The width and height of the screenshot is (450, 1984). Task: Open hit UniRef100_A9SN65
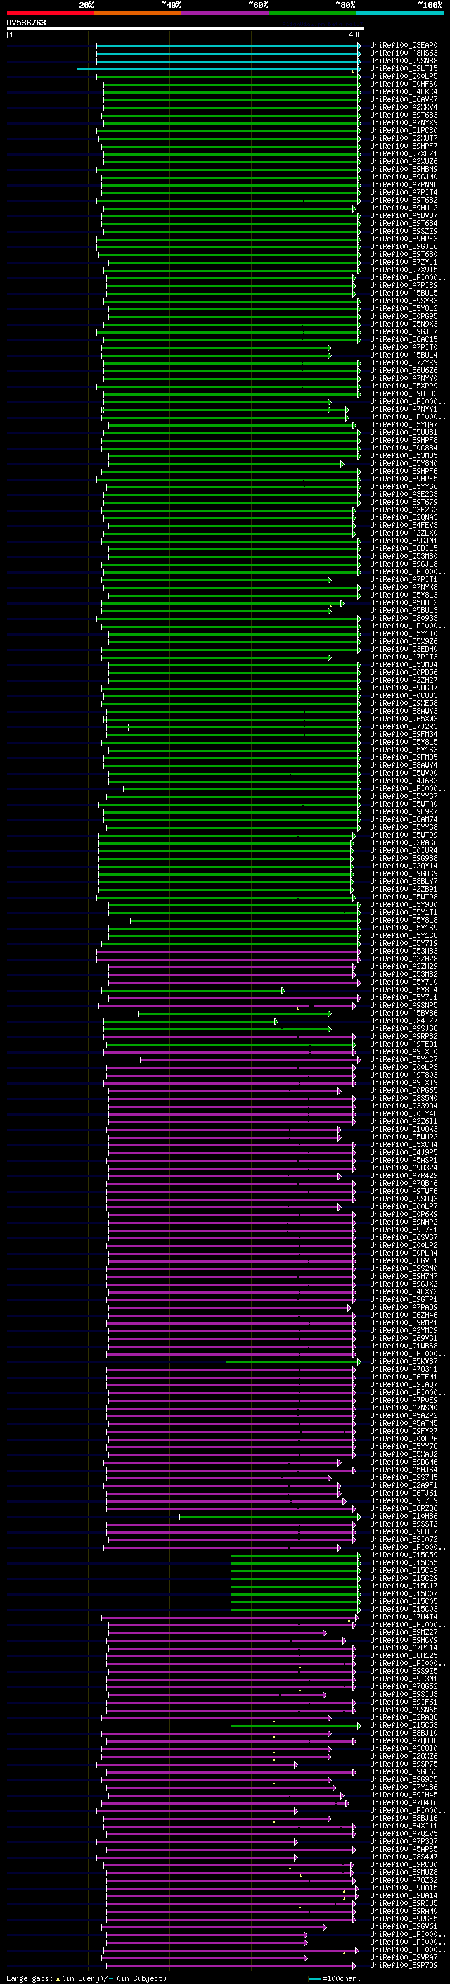click(x=404, y=1710)
